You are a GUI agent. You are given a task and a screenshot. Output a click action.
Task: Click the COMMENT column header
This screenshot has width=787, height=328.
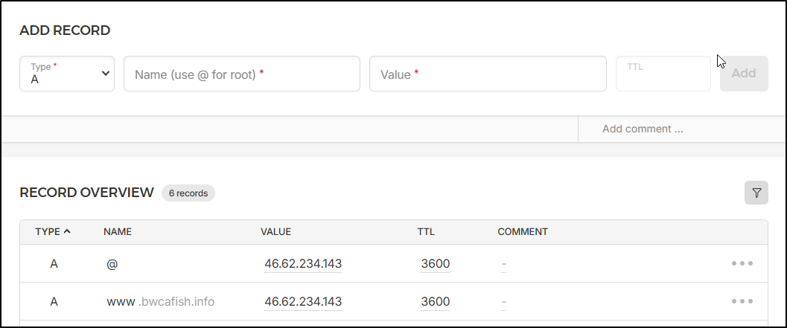pos(523,231)
